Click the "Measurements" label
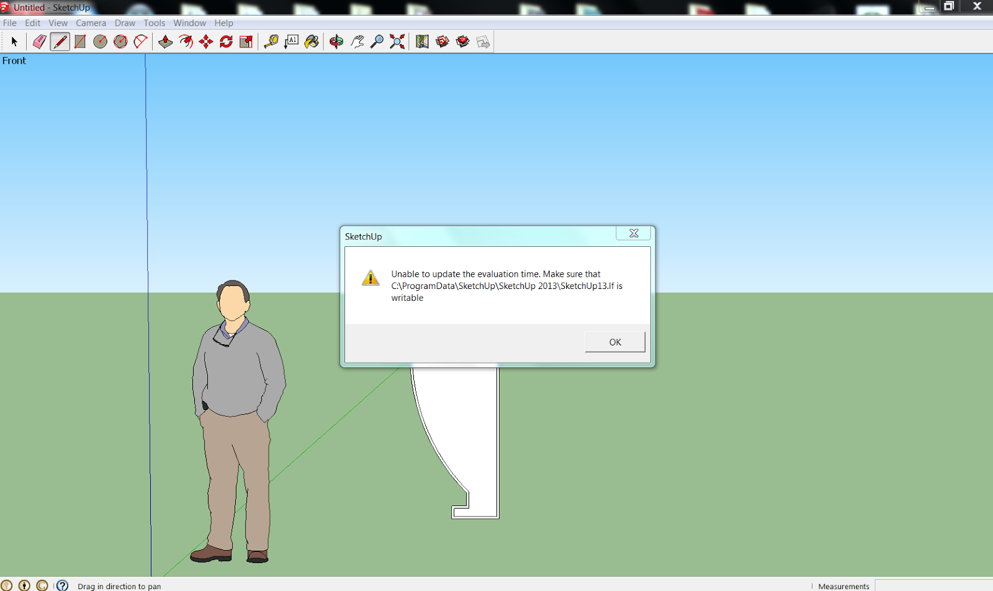 coord(844,586)
